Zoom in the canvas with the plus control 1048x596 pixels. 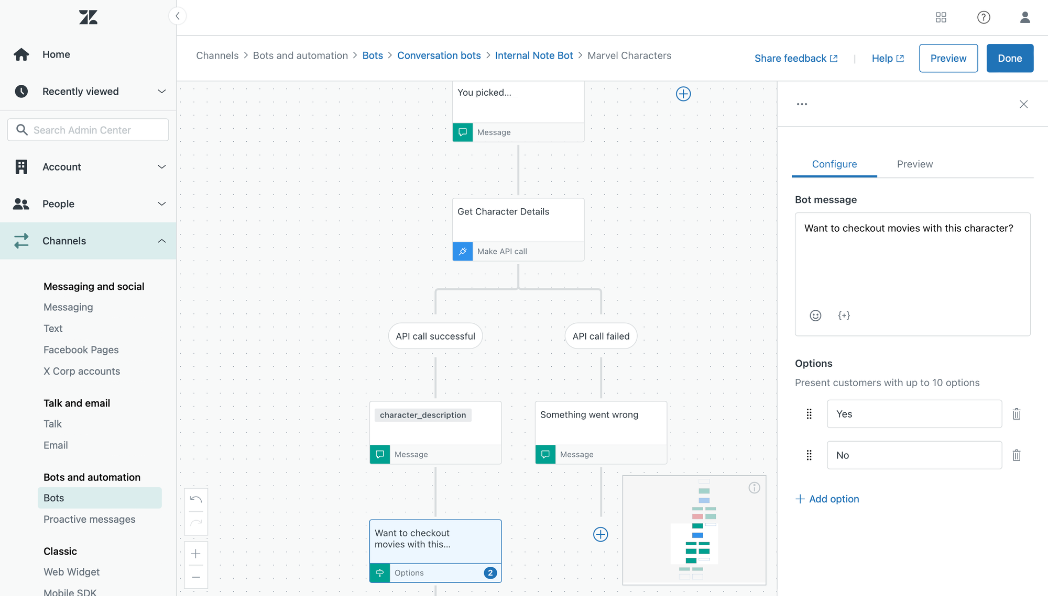point(196,554)
